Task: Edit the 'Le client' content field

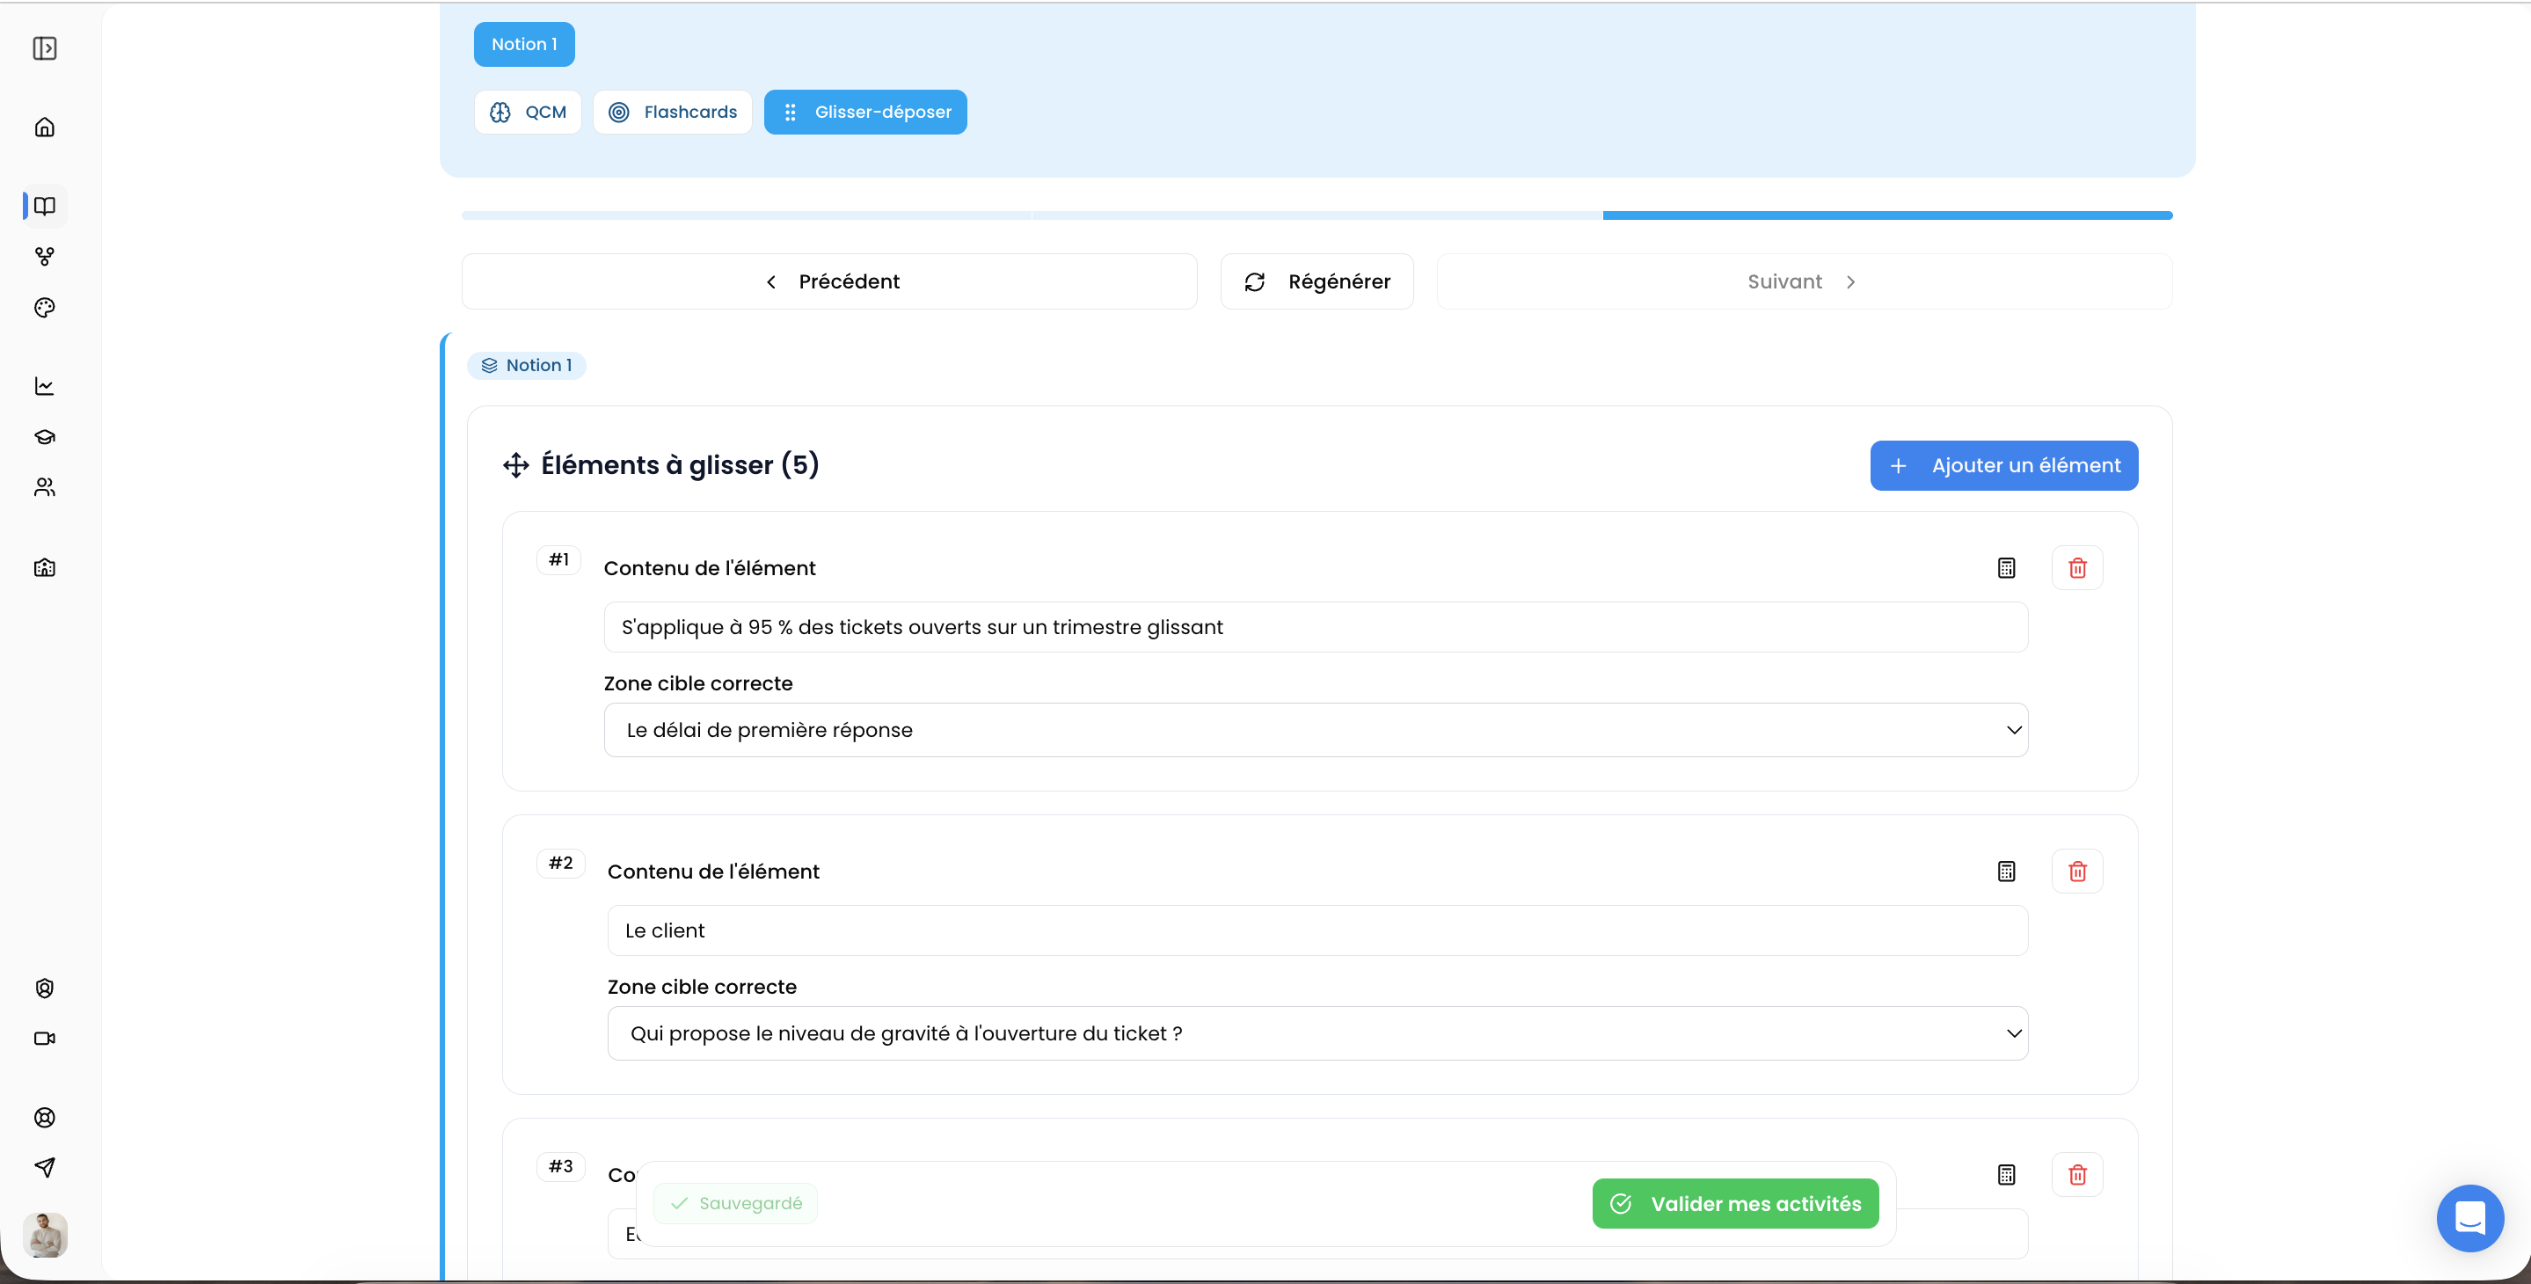Action: point(1317,930)
